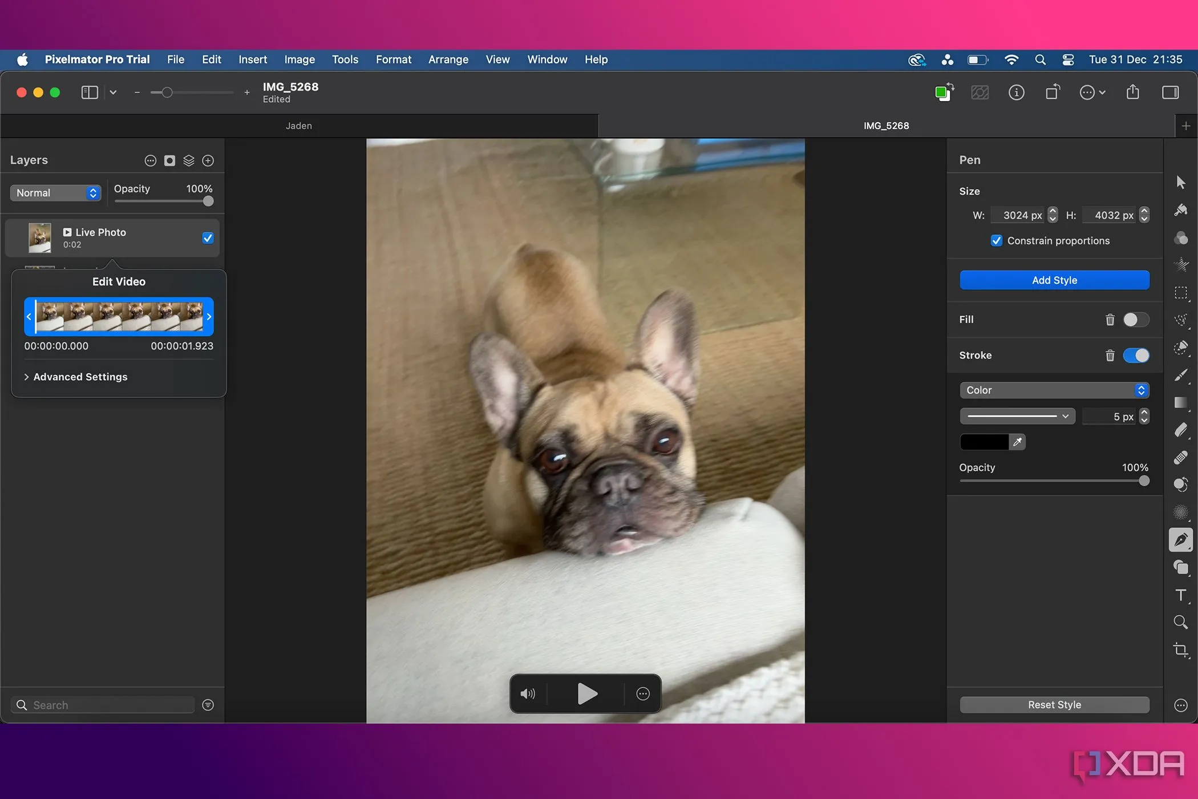The width and height of the screenshot is (1198, 799).
Task: Select the IMG_5268 tab
Action: click(x=886, y=126)
